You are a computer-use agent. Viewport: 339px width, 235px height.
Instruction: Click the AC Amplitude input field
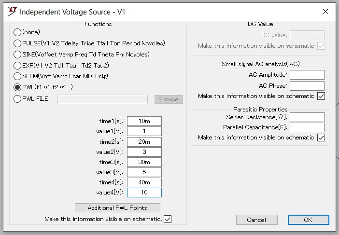[x=307, y=75]
